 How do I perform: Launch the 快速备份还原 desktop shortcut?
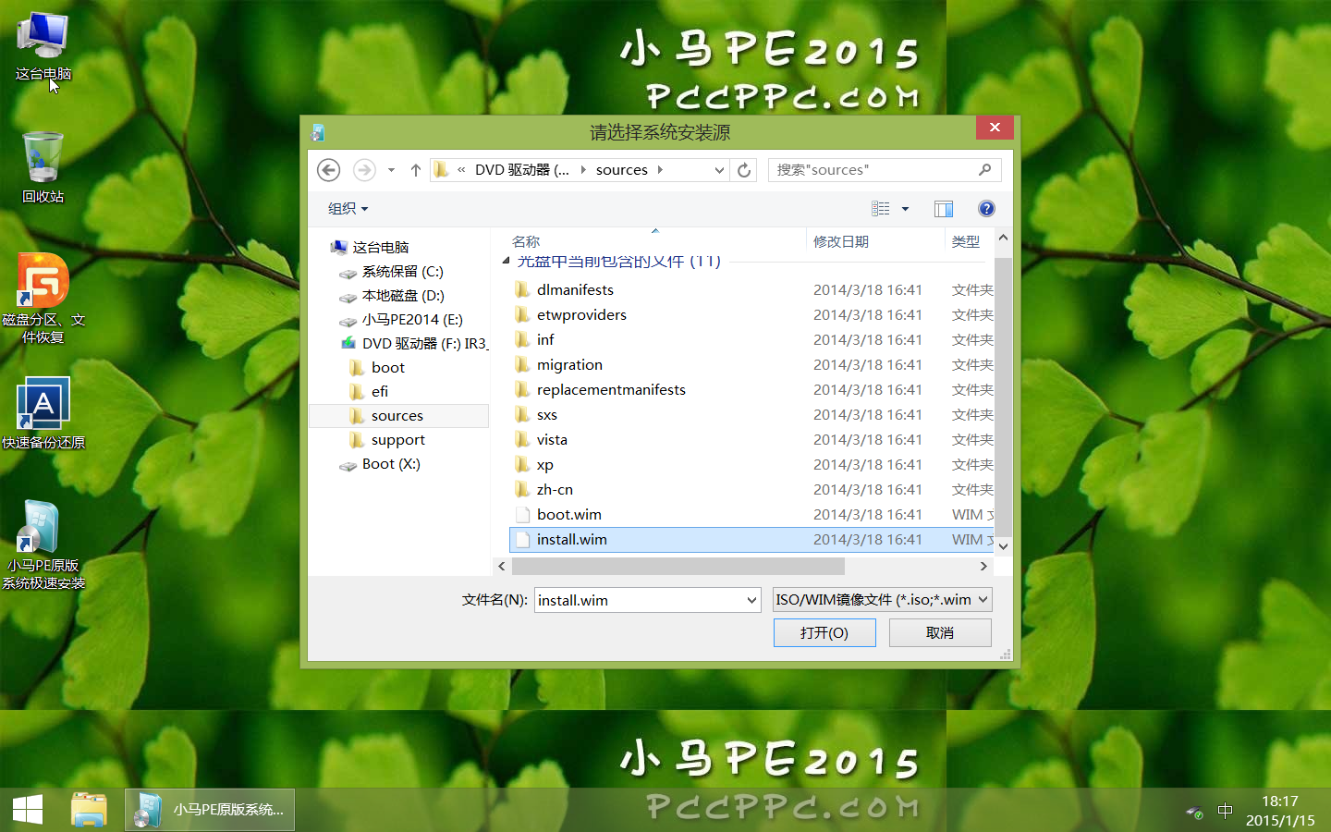43,413
